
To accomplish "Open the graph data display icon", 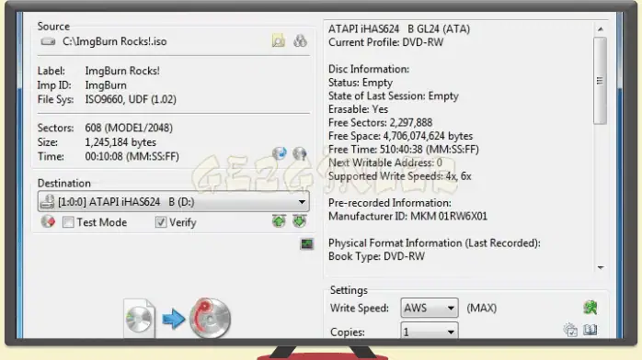I will click(306, 244).
